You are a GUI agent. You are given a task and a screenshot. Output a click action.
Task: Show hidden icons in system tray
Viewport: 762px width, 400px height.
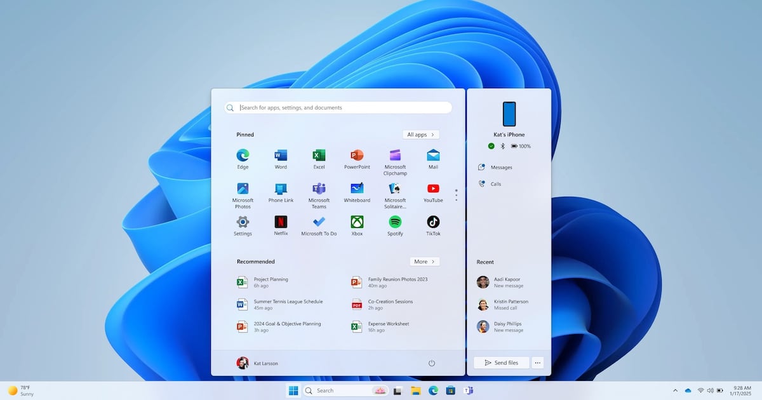pyautogui.click(x=675, y=390)
